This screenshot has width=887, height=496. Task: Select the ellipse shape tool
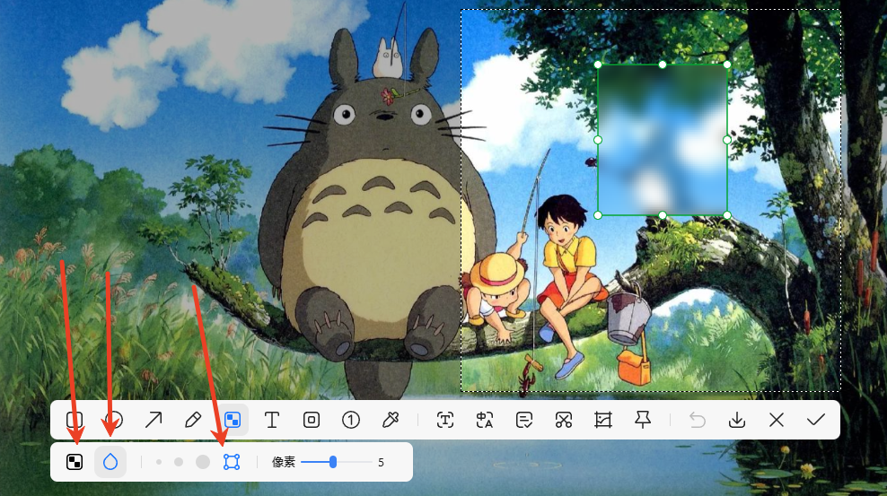coord(114,420)
